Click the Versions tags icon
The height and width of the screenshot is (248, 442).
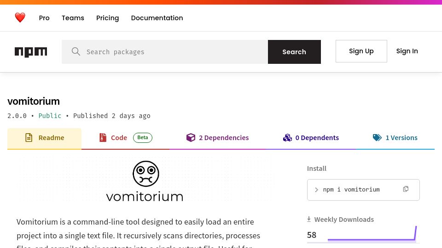click(x=377, y=137)
